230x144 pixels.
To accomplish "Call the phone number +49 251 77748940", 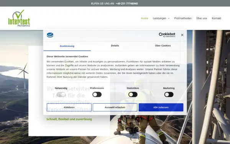I will (x=127, y=3).
